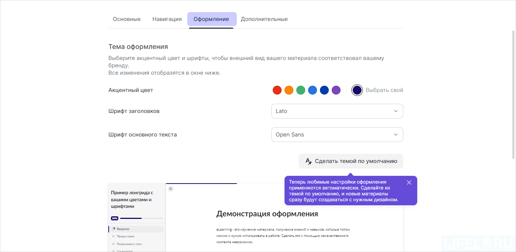Open the Дополнительные tab

(x=264, y=19)
